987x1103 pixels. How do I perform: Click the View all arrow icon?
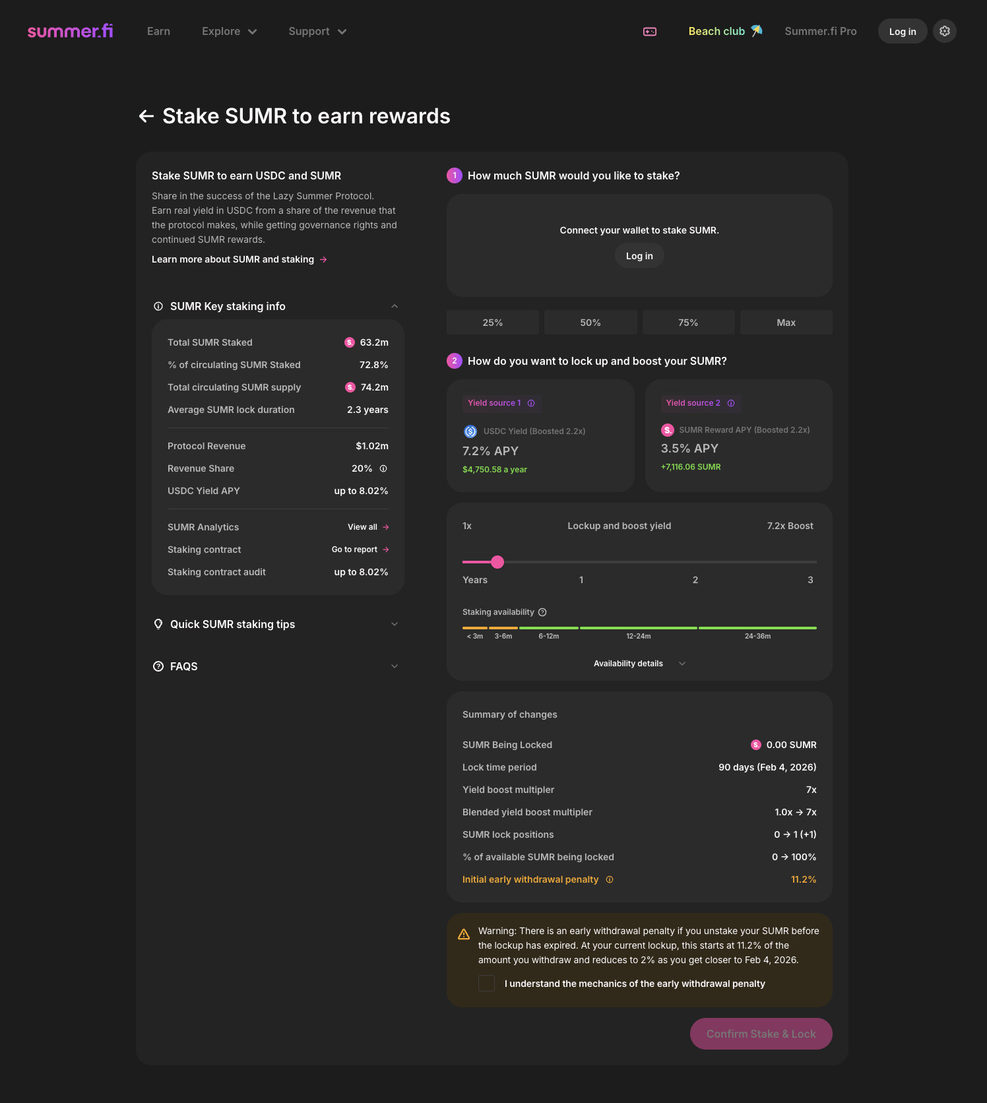[x=386, y=527]
